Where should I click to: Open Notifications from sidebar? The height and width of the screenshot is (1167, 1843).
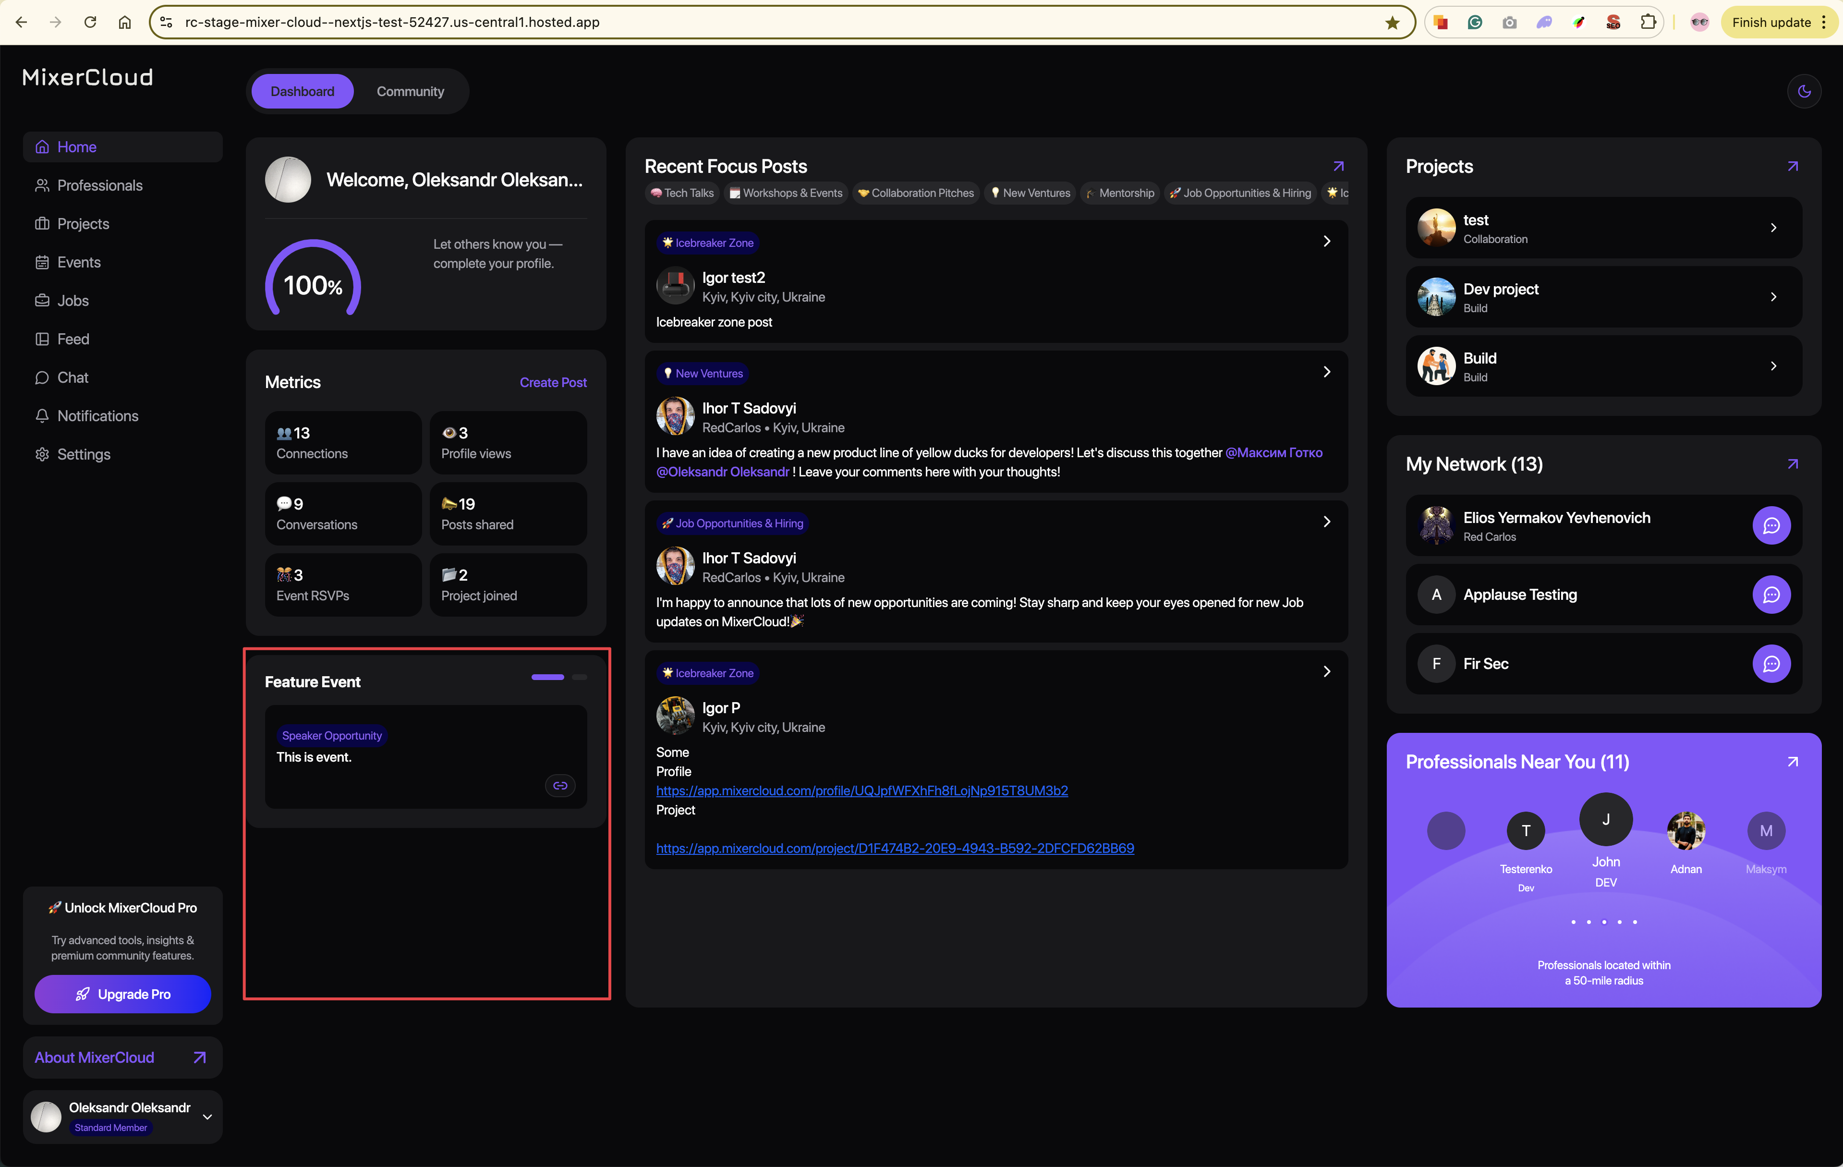(97, 416)
